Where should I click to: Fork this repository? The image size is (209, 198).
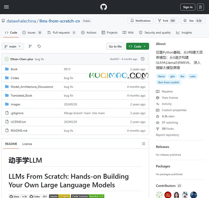[167, 21]
